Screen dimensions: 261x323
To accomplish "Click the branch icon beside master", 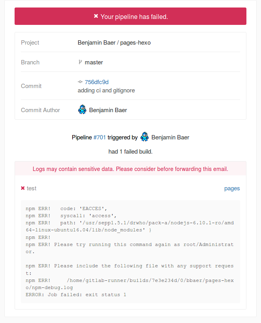I will (x=80, y=62).
